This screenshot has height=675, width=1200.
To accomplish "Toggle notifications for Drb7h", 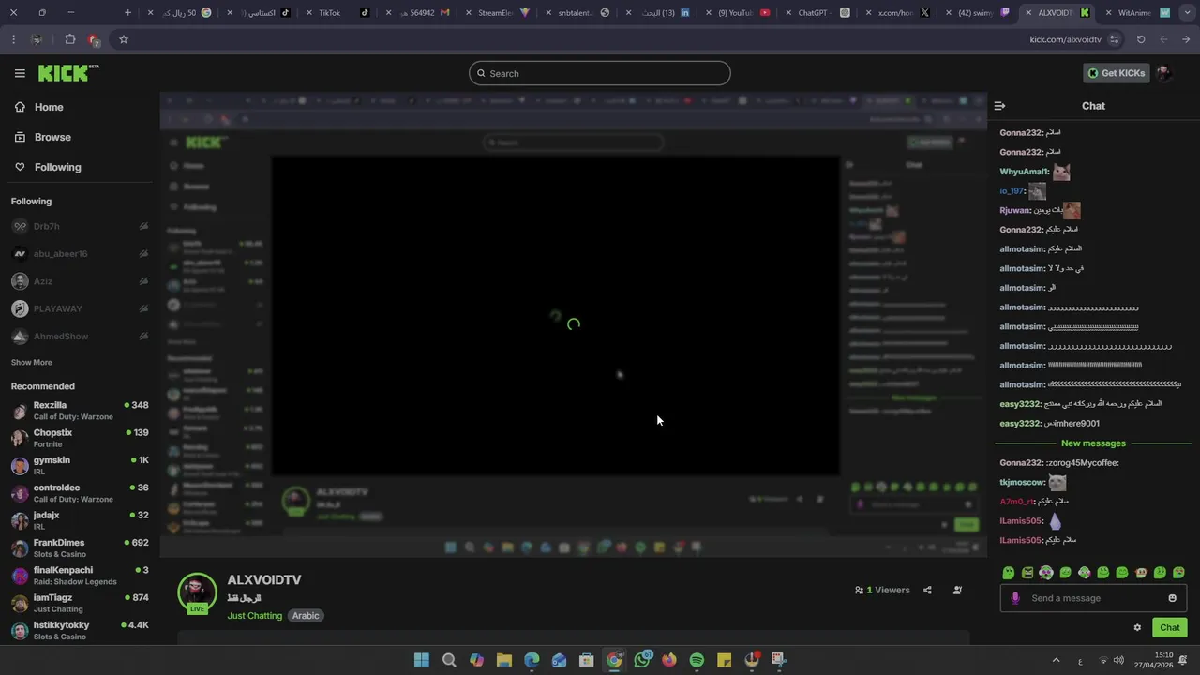I will (x=143, y=226).
